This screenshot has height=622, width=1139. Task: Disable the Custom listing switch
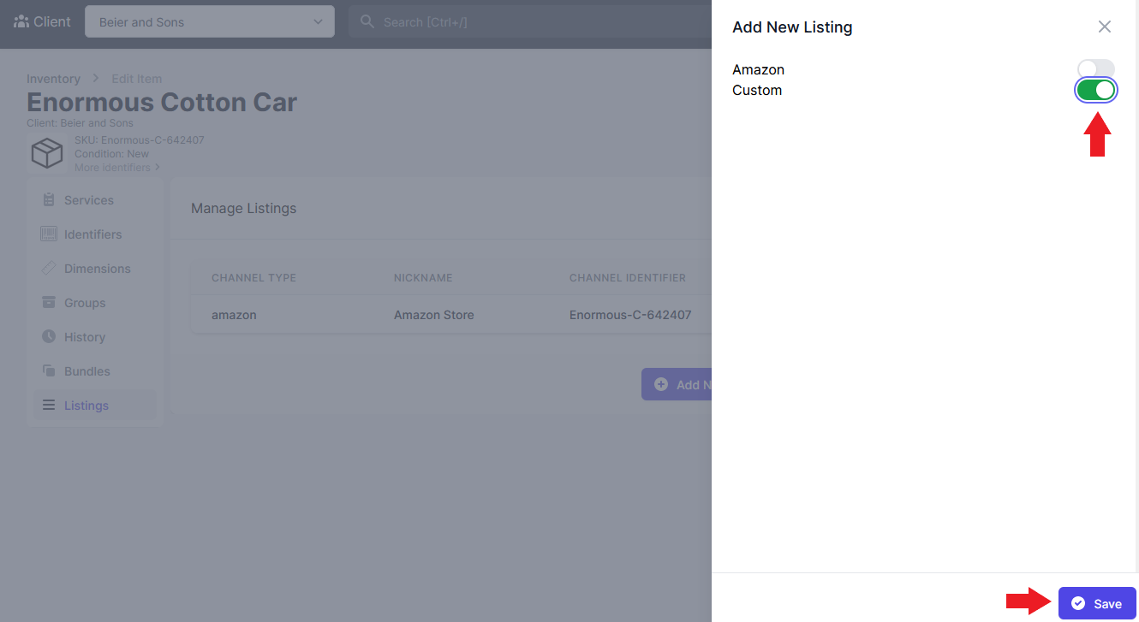point(1095,90)
